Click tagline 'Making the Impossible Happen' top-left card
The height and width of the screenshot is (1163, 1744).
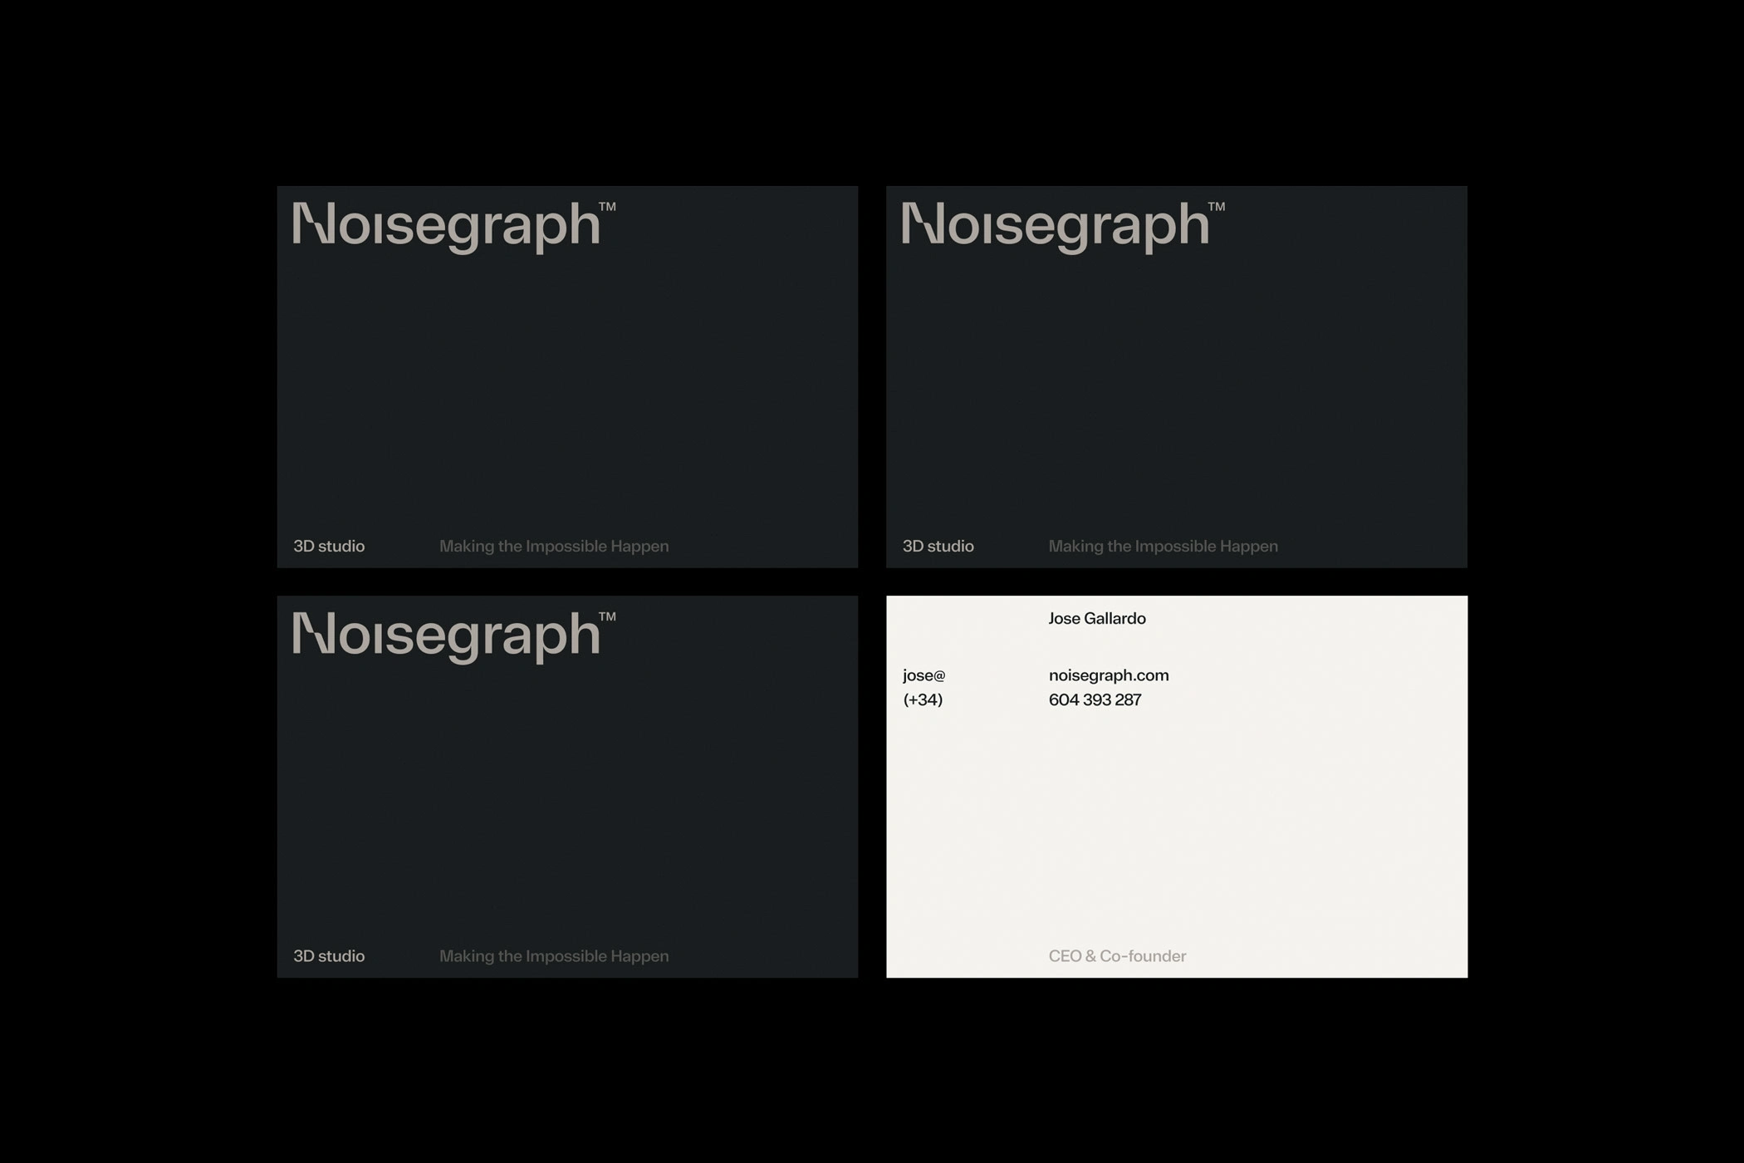click(x=554, y=546)
